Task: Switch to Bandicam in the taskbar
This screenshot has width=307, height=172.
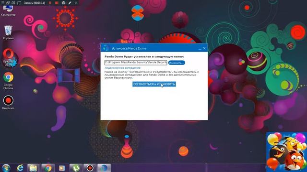Action: [x=90, y=168]
